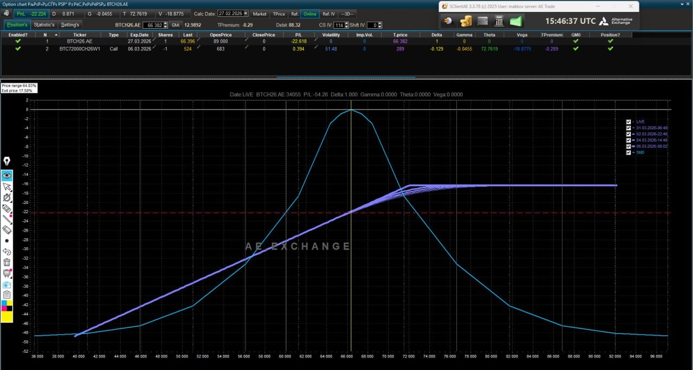Activate the eraser tool
The image size is (693, 370).
point(7,230)
